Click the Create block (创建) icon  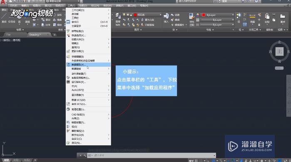172,15
